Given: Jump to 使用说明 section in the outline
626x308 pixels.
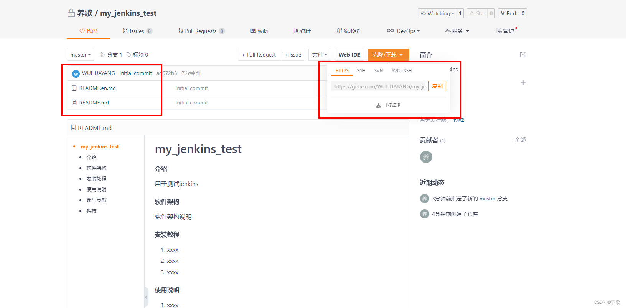Looking at the screenshot, I should pyautogui.click(x=96, y=189).
